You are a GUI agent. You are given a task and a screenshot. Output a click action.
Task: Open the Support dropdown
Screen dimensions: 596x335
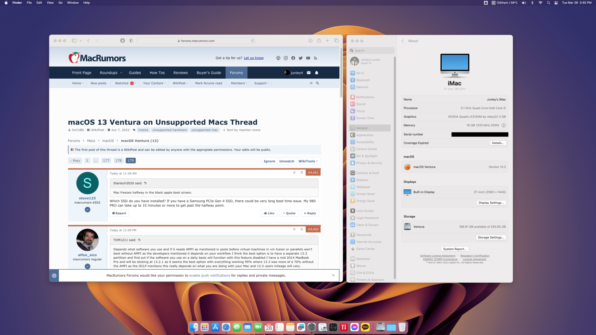point(261,83)
